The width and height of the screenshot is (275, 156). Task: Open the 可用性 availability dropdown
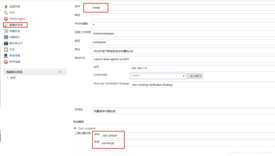[x=183, y=111]
